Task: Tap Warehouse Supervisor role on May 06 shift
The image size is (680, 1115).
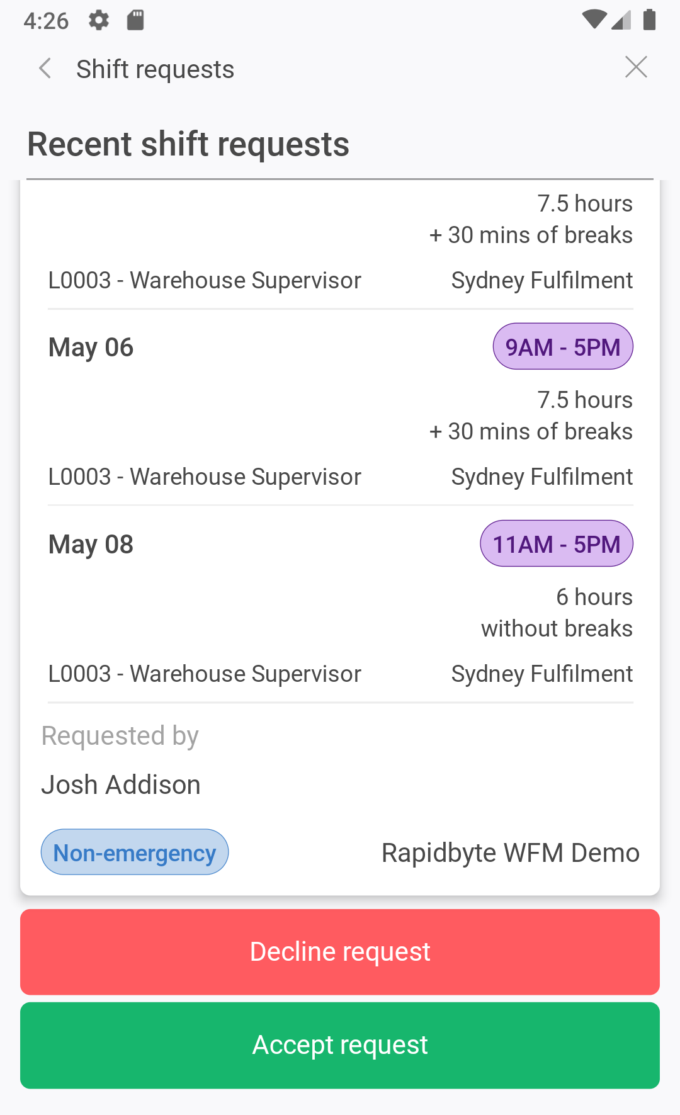Action: pos(205,477)
